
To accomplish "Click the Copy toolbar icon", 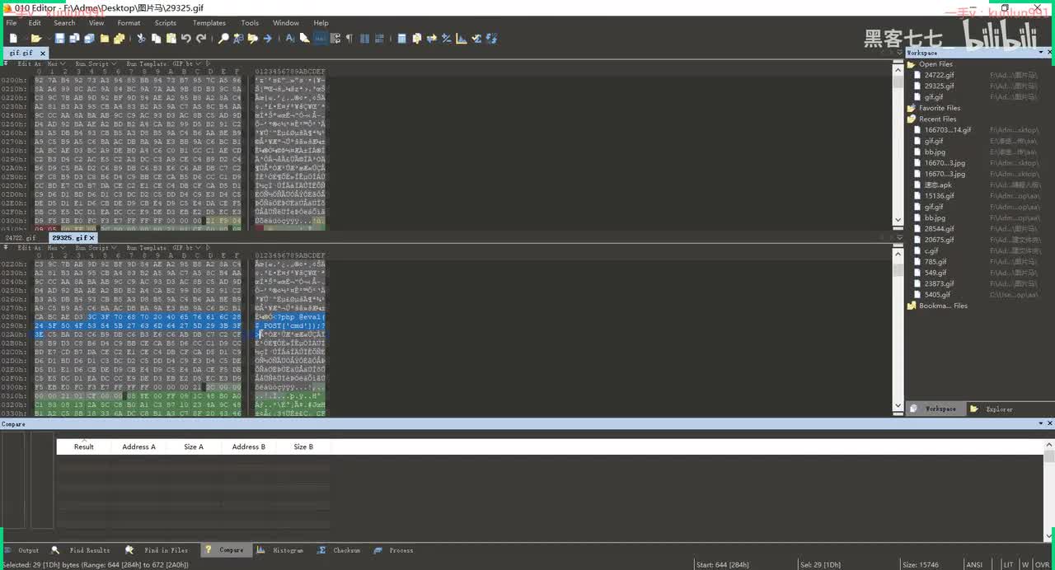I will 156,38.
